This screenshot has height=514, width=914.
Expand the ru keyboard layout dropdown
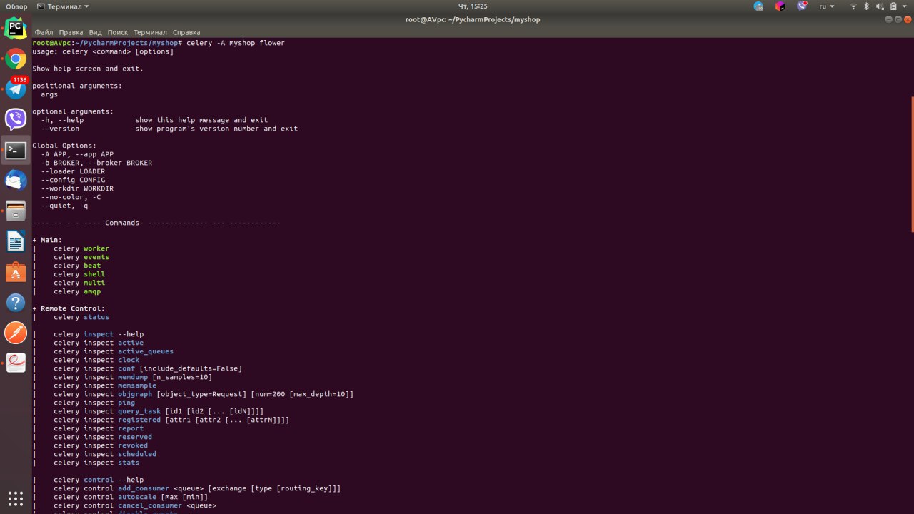(826, 6)
